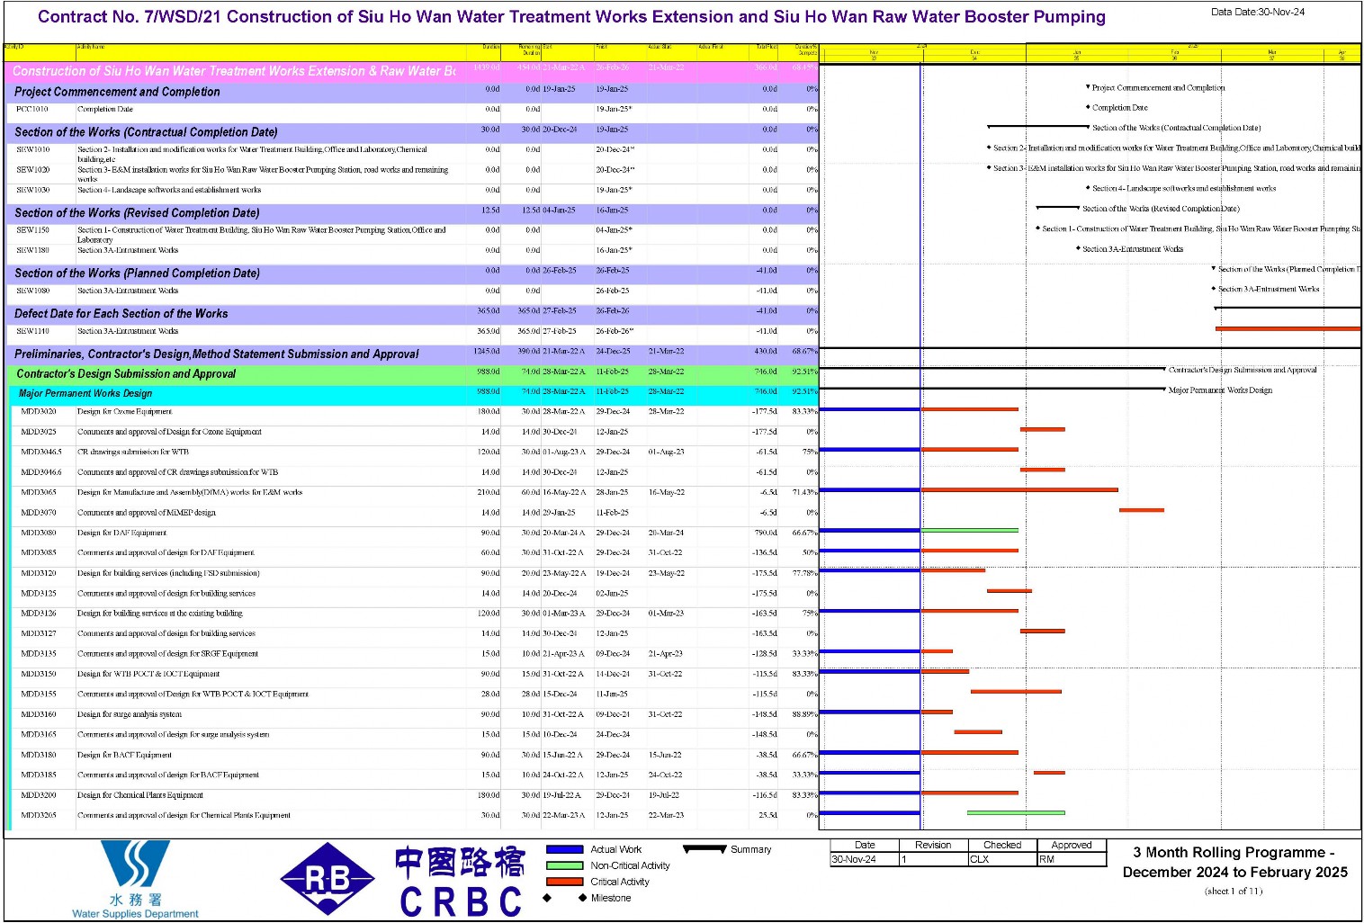Click the green Gantt bar in MDD3205 row
1364x923 pixels.
coord(1016,813)
